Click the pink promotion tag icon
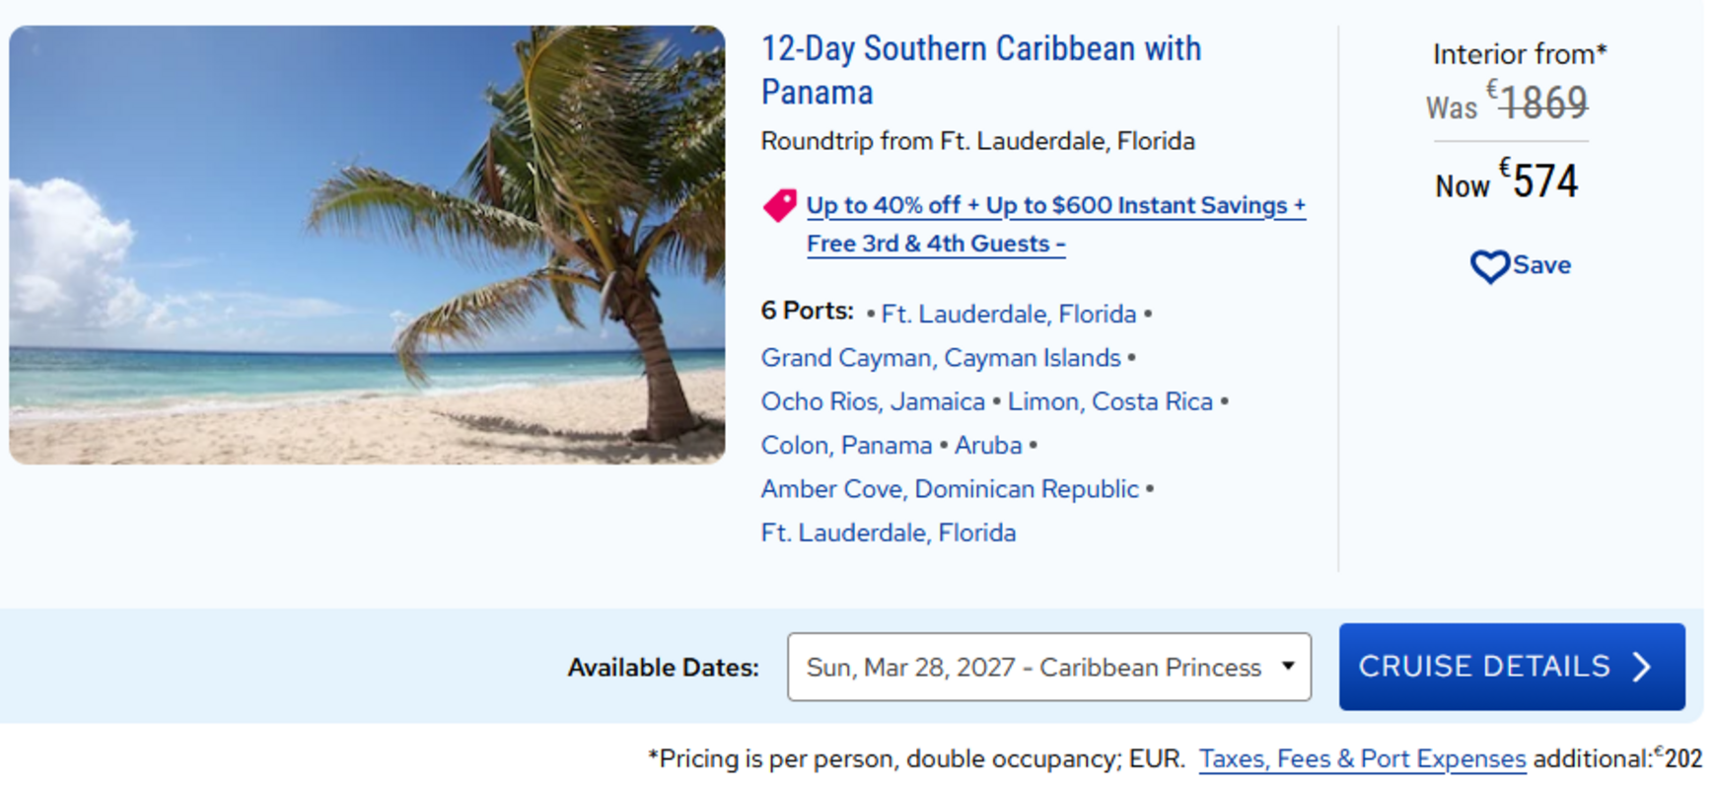The image size is (1713, 789). (779, 205)
